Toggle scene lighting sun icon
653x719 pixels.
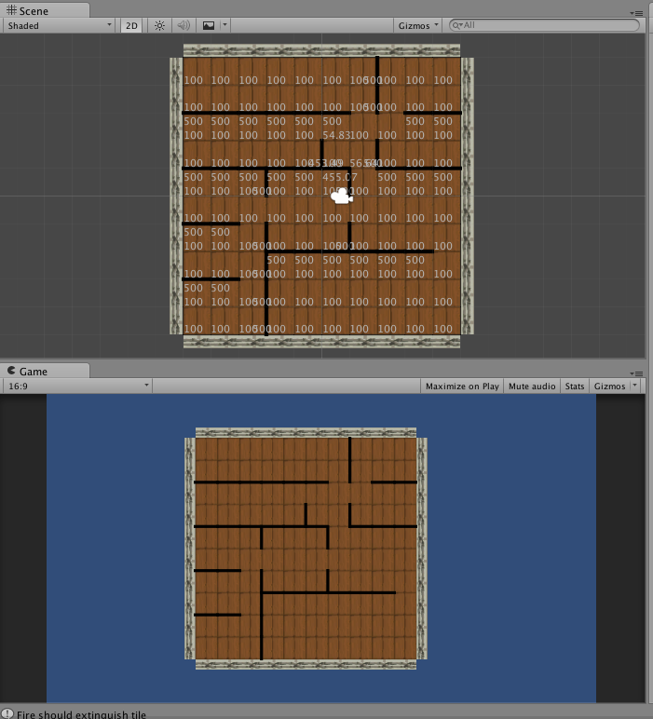[x=159, y=26]
